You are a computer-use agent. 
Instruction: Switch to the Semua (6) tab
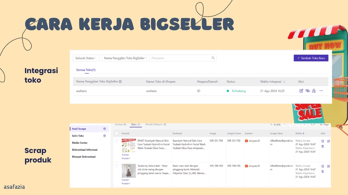(x=120, y=125)
